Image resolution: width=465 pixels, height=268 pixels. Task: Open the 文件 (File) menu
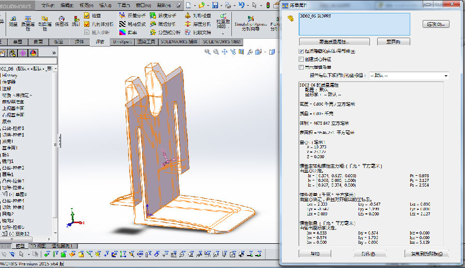click(x=48, y=6)
